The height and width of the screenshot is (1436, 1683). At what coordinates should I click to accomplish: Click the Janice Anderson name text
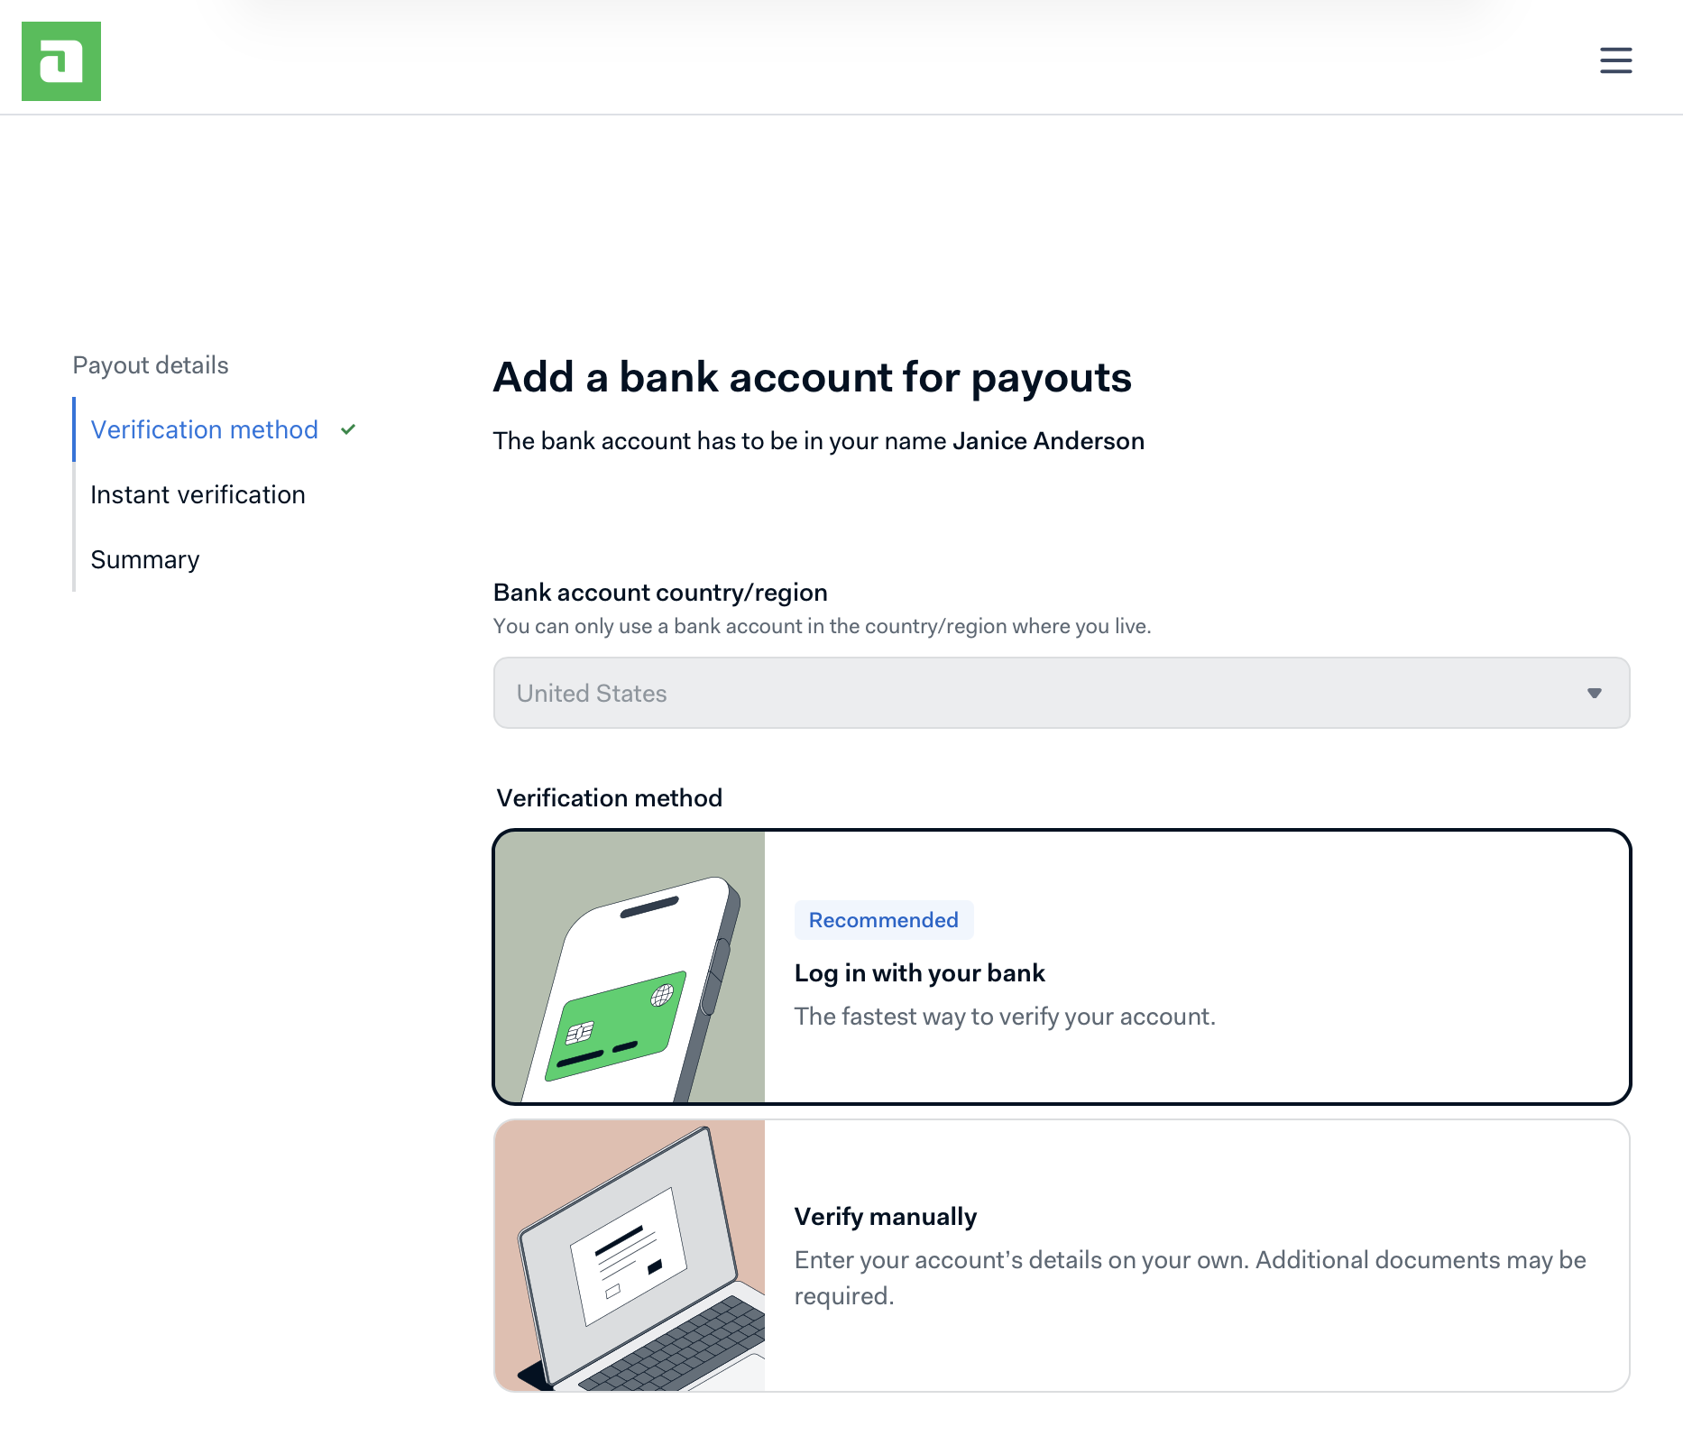(1048, 440)
